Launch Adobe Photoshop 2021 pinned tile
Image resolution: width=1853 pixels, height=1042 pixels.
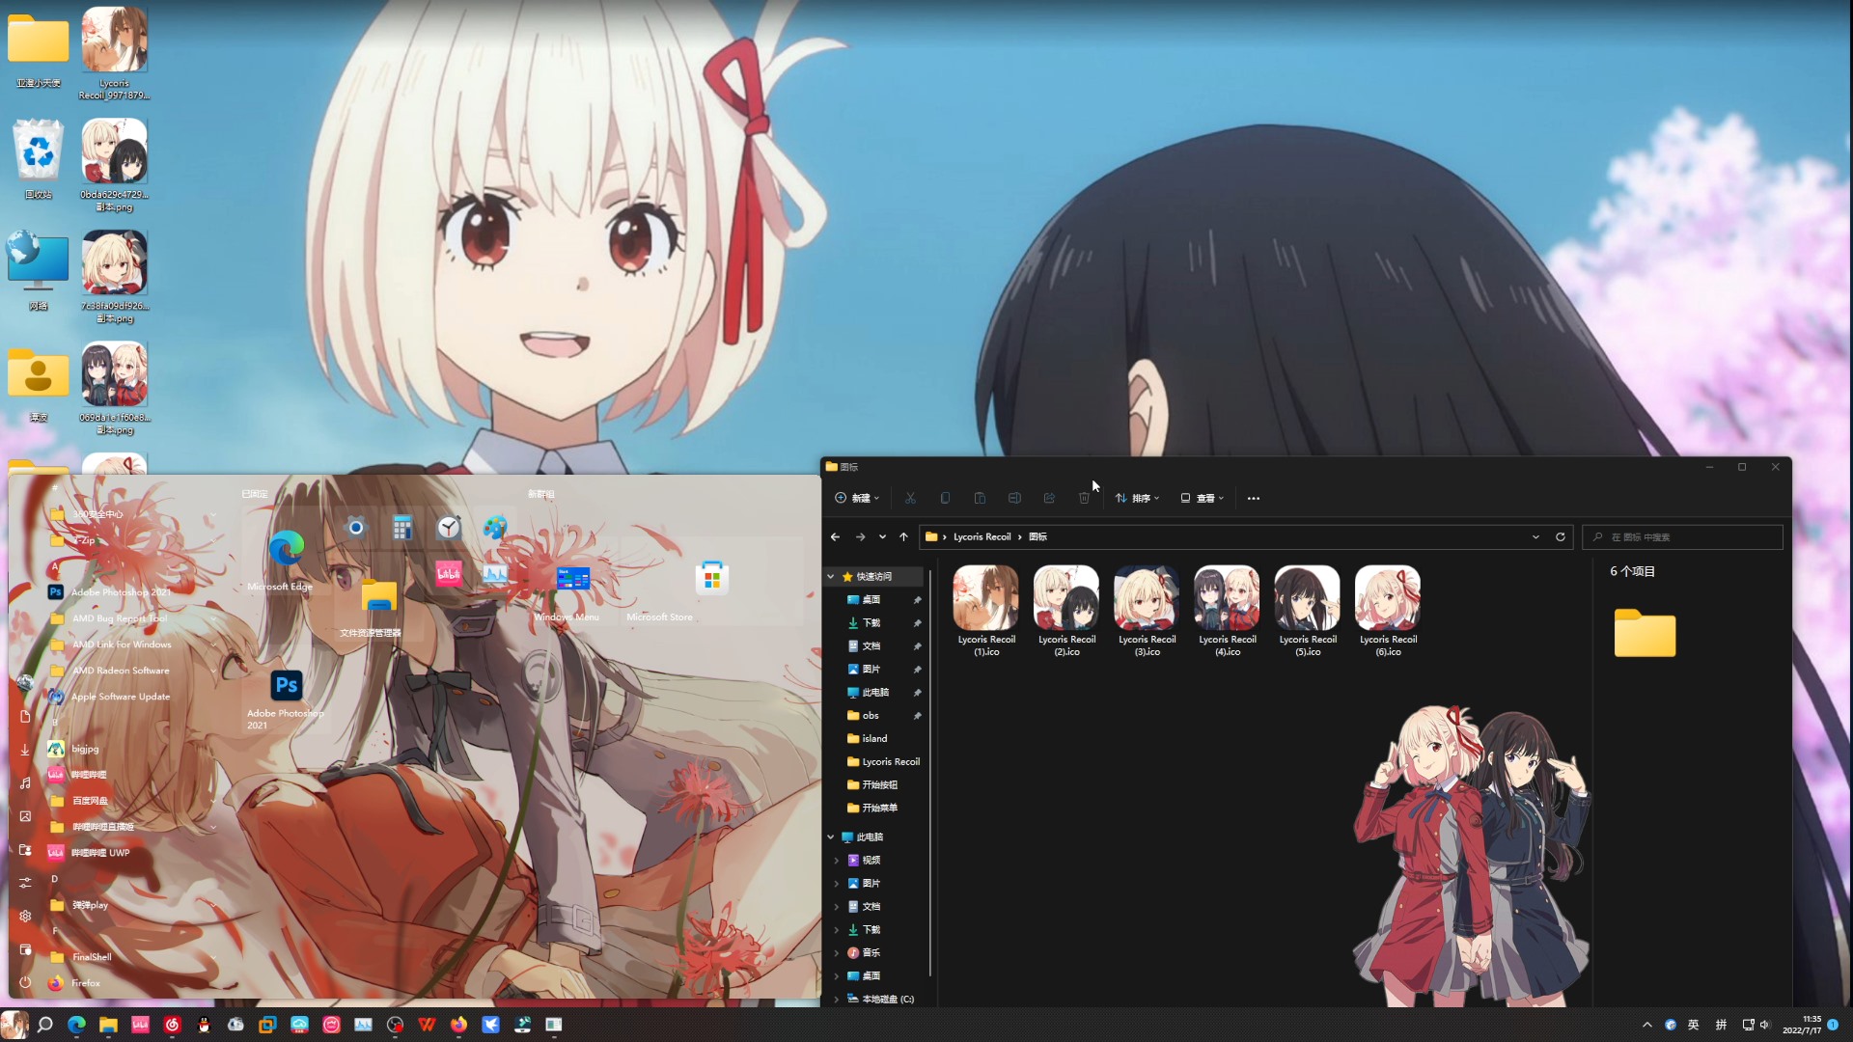point(286,687)
